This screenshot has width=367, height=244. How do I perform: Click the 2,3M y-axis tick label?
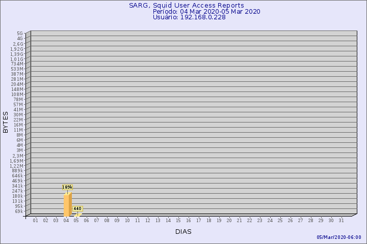[18, 156]
